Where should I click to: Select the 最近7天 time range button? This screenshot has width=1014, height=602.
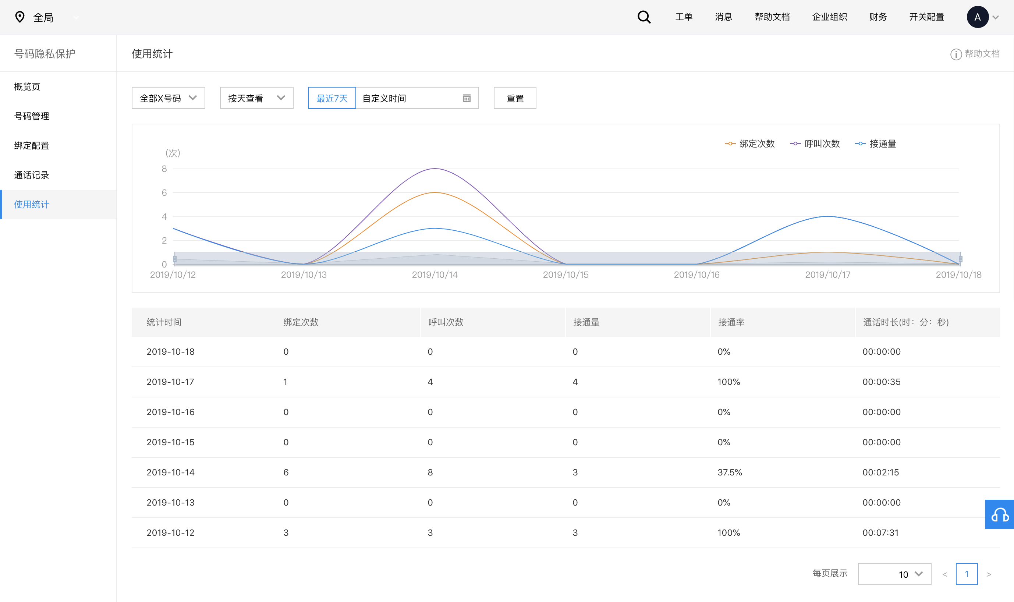[x=332, y=98]
